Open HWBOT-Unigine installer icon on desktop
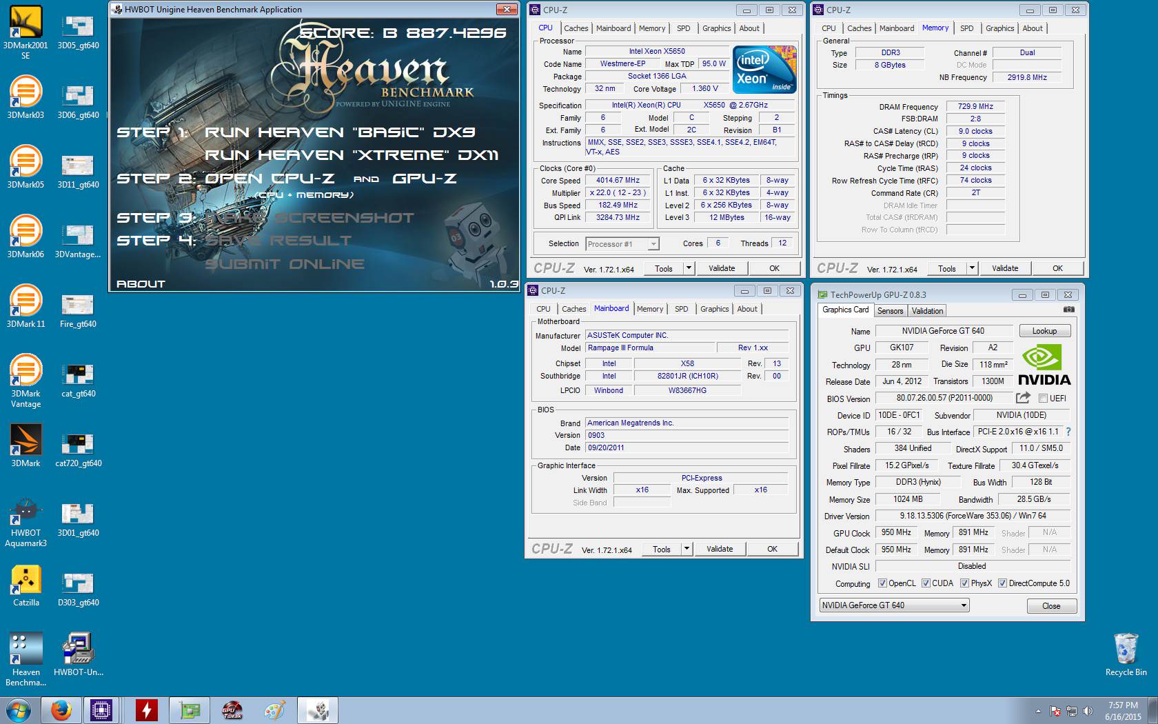The image size is (1158, 724). pyautogui.click(x=78, y=654)
